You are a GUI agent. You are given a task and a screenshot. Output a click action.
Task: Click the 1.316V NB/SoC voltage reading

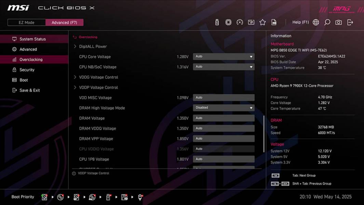coord(183,67)
